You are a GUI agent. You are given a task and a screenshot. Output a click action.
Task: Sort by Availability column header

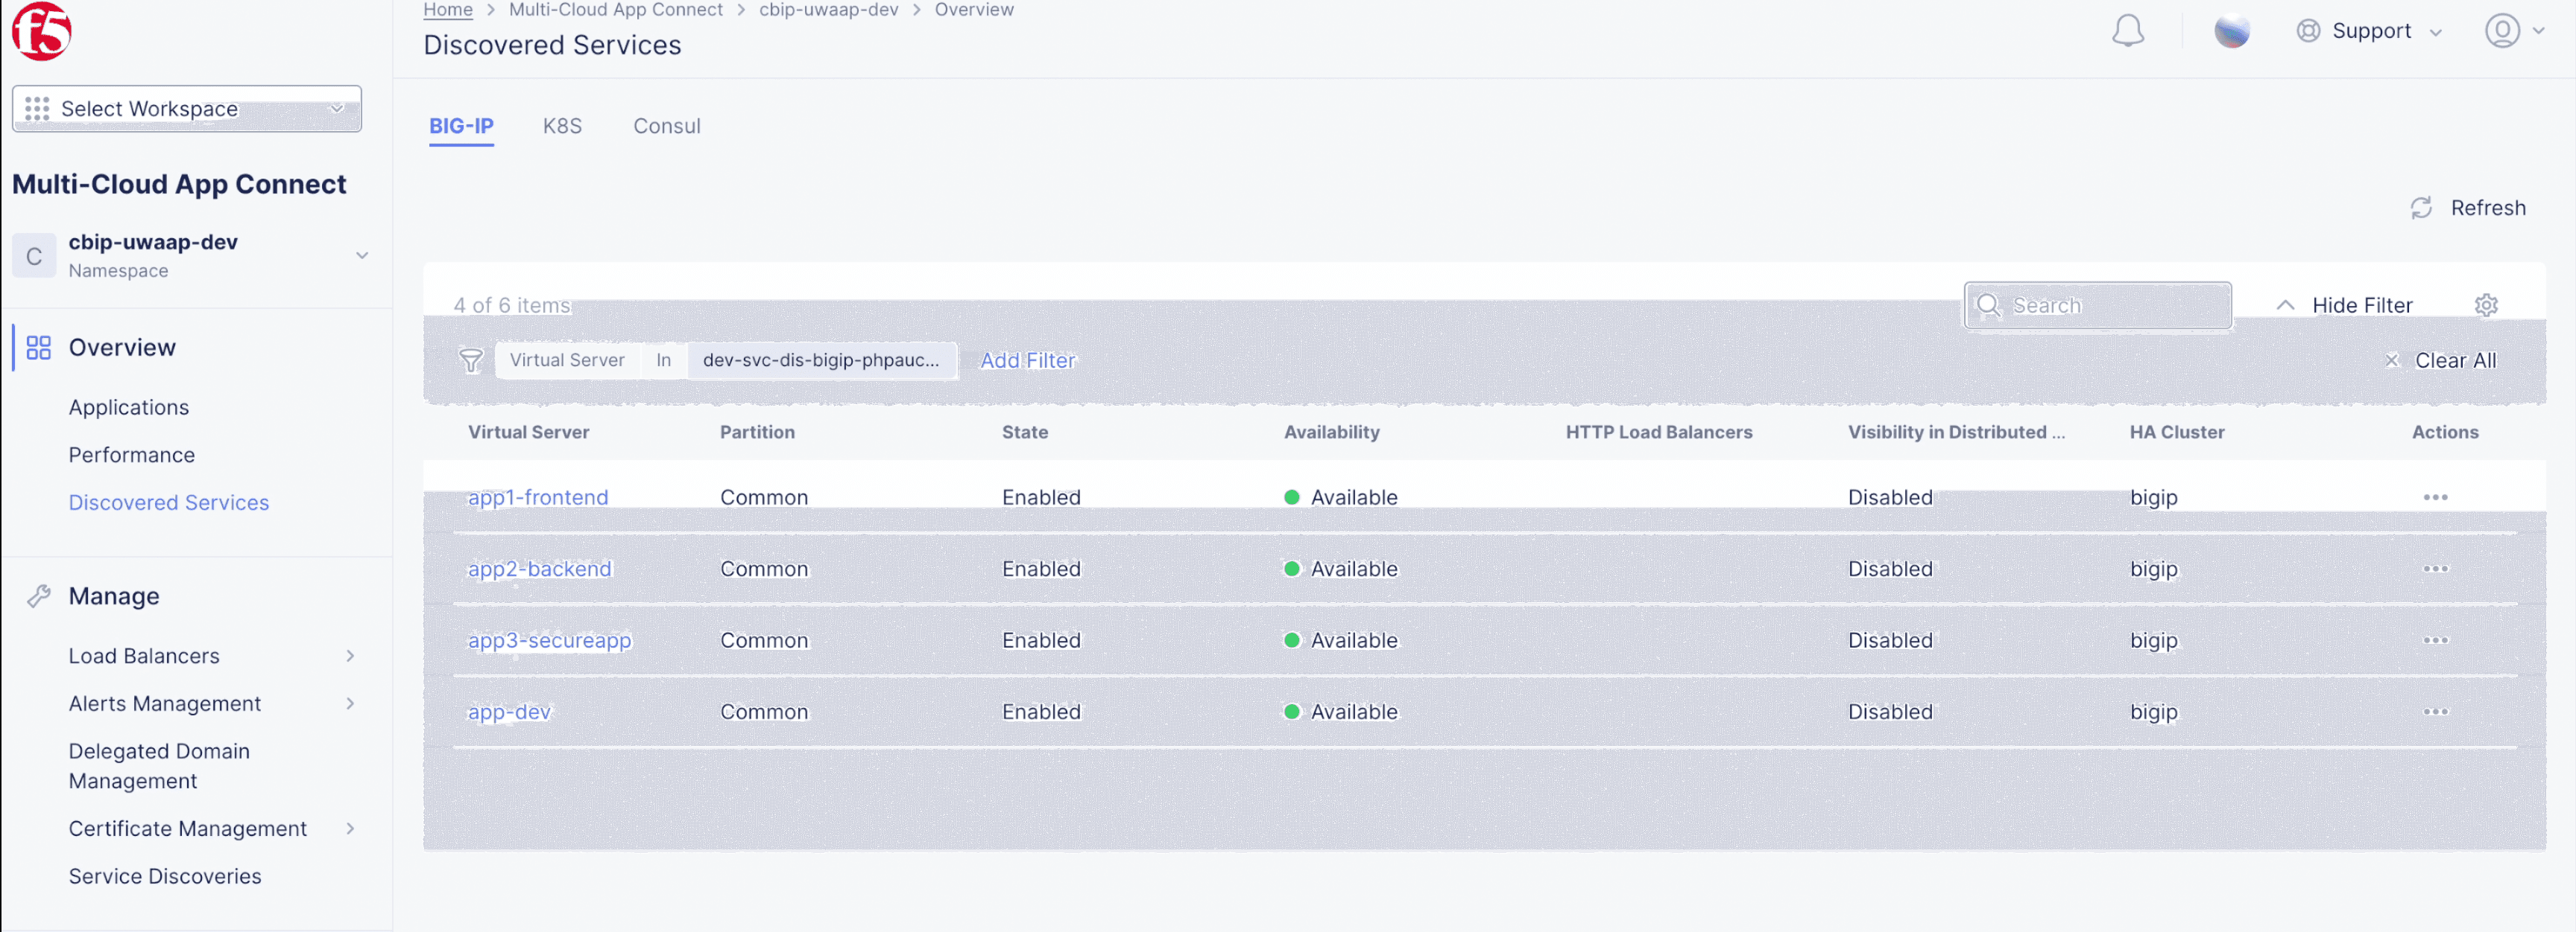click(1331, 433)
